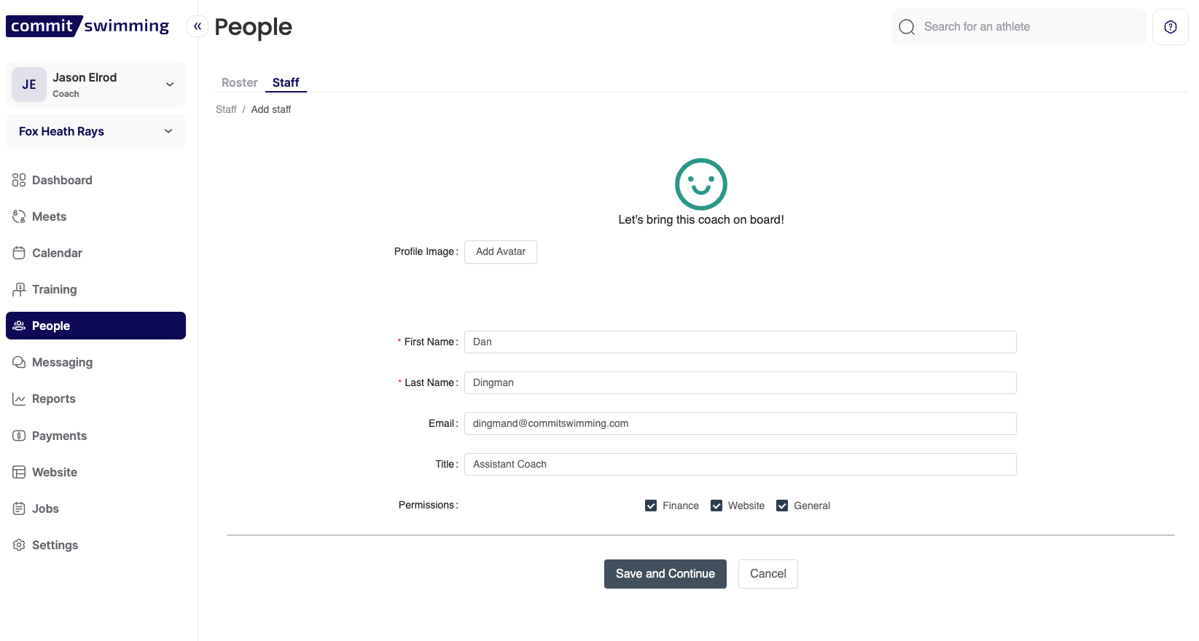This screenshot has height=641, width=1199.
Task: Open Reports from the sidebar
Action: 95,398
